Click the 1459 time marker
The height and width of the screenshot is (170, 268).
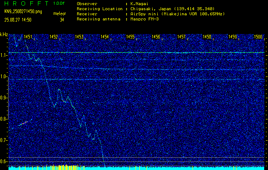(233, 37)
